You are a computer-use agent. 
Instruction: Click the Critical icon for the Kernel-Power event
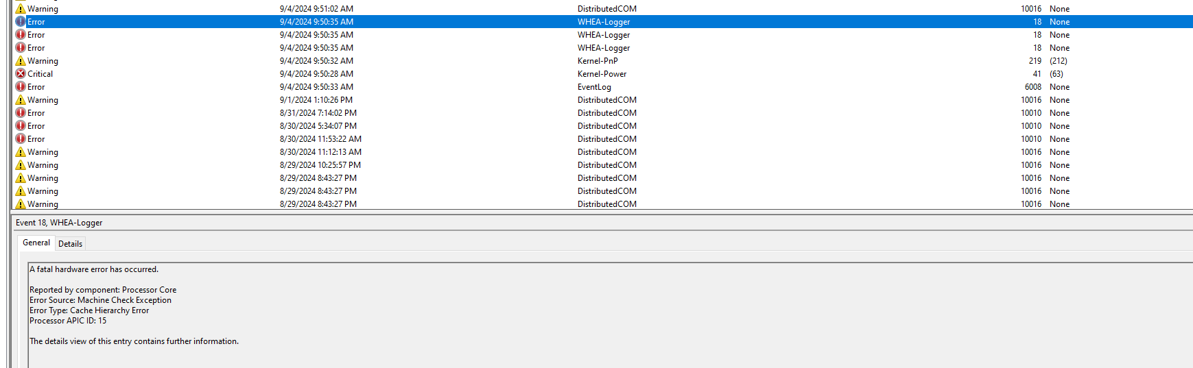(x=21, y=74)
